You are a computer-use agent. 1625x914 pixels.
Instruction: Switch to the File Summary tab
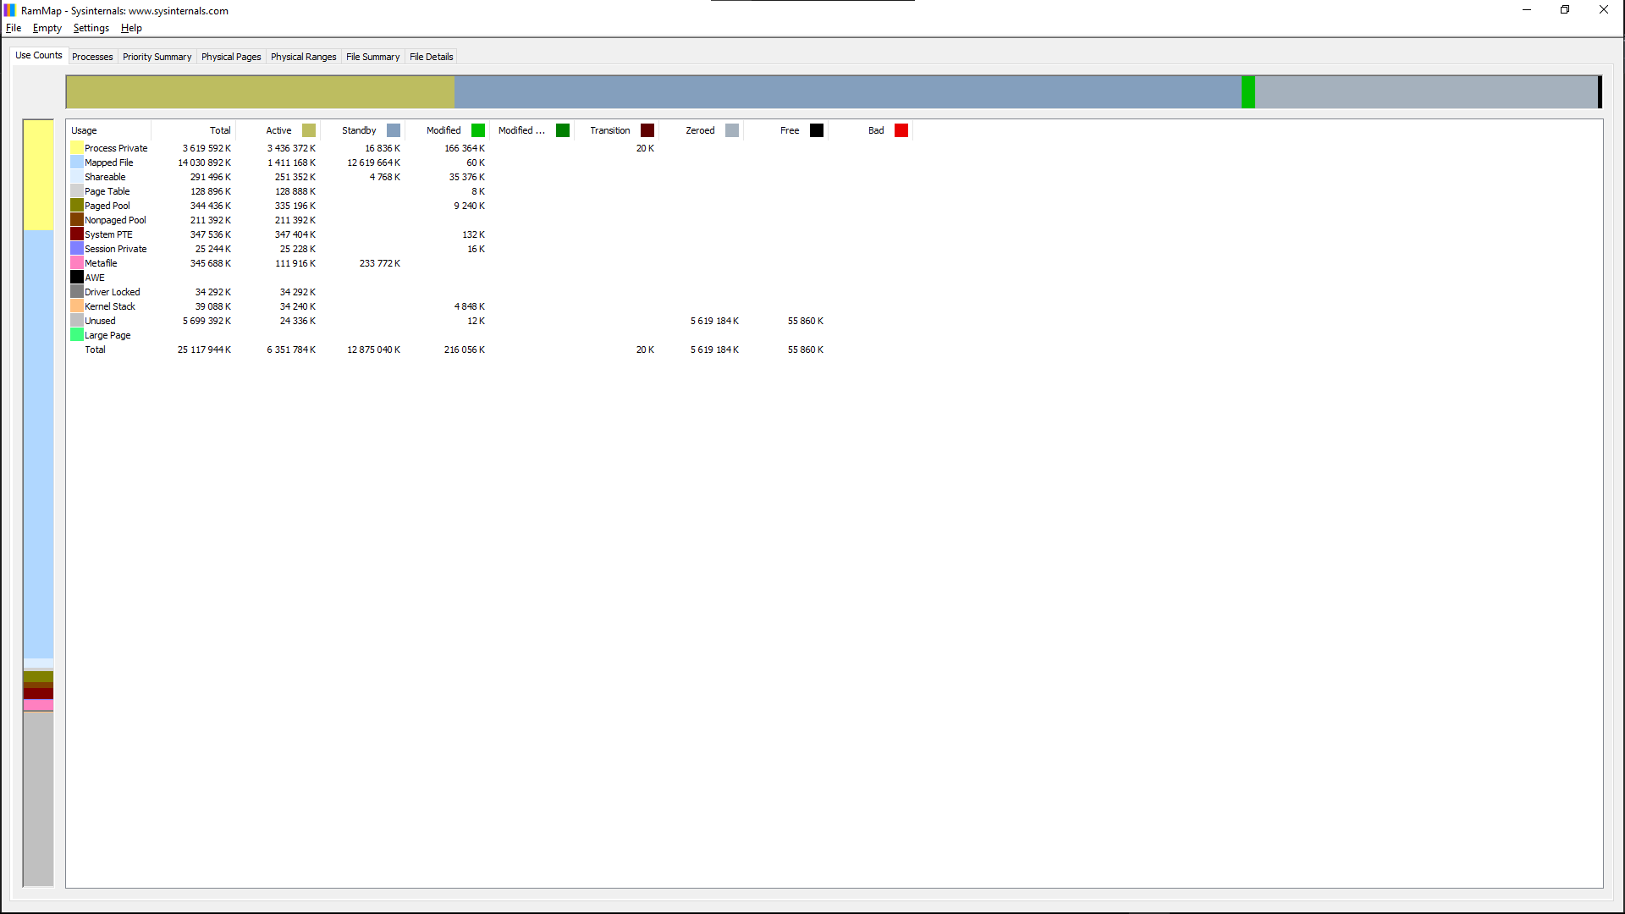372,57
